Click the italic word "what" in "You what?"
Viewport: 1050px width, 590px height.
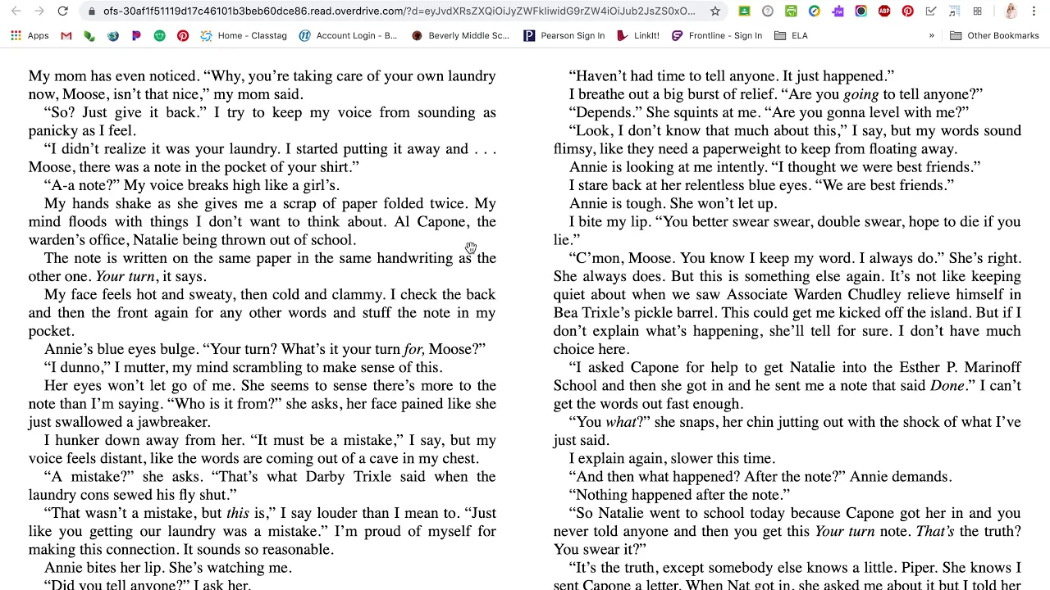point(621,423)
